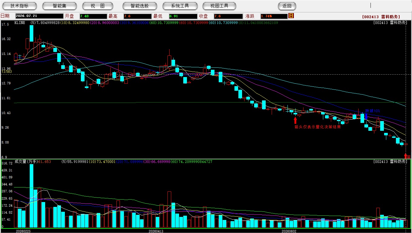Click the 最高 value field
This screenshot has width=412, height=233.
coord(137,16)
